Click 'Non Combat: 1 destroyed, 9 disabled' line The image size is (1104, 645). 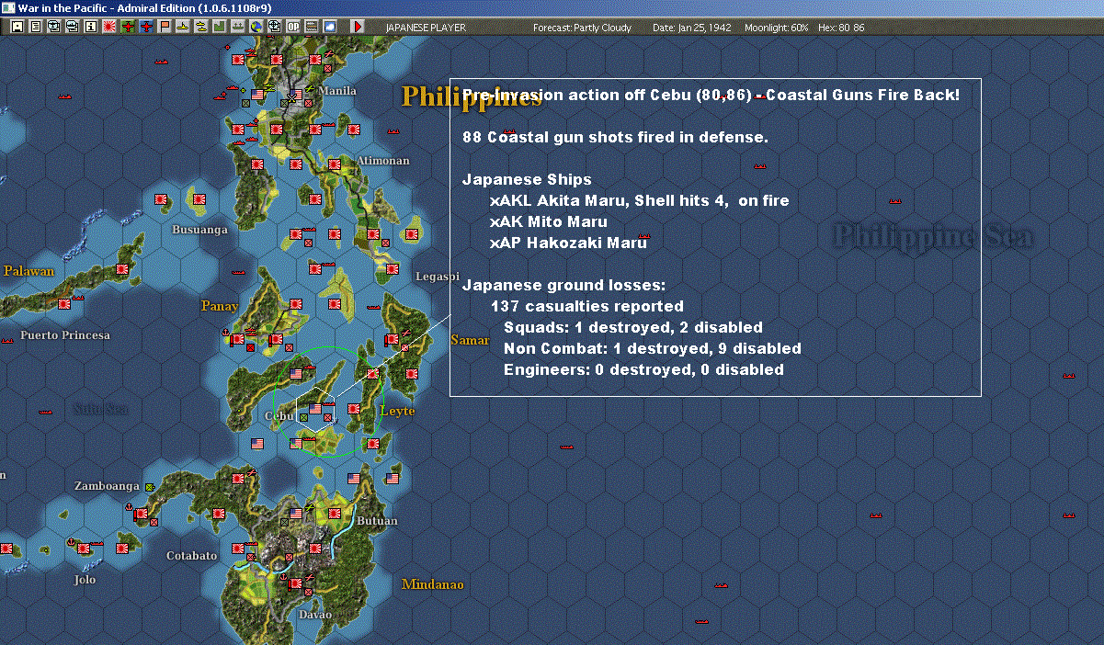click(x=653, y=348)
